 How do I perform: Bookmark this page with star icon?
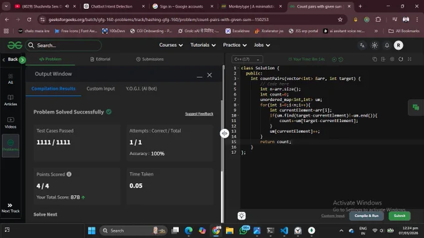click(x=340, y=19)
